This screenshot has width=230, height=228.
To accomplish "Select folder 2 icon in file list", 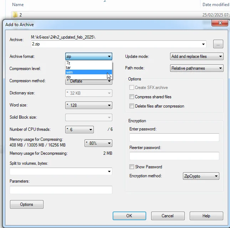I will pyautogui.click(x=15, y=15).
